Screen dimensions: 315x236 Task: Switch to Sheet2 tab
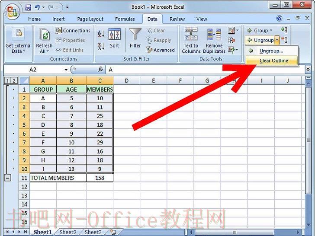point(68,232)
